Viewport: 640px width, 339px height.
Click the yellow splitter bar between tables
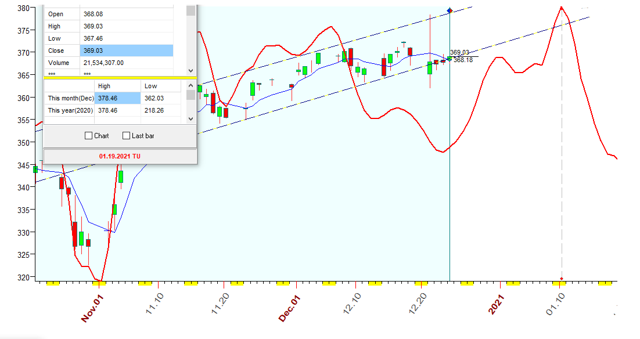[120, 77]
